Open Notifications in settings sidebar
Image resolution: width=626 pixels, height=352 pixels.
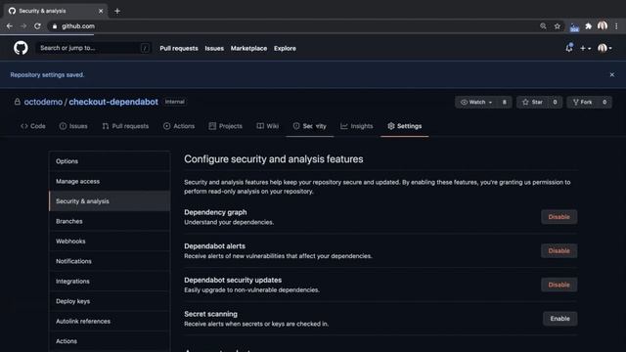coord(110,261)
